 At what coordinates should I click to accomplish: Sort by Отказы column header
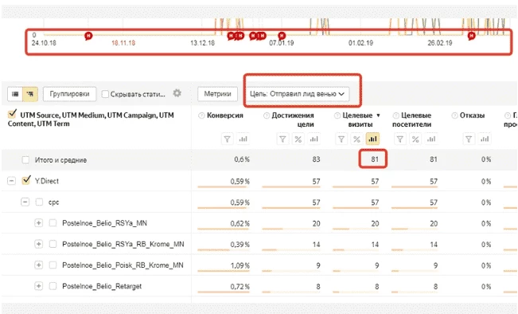click(472, 116)
